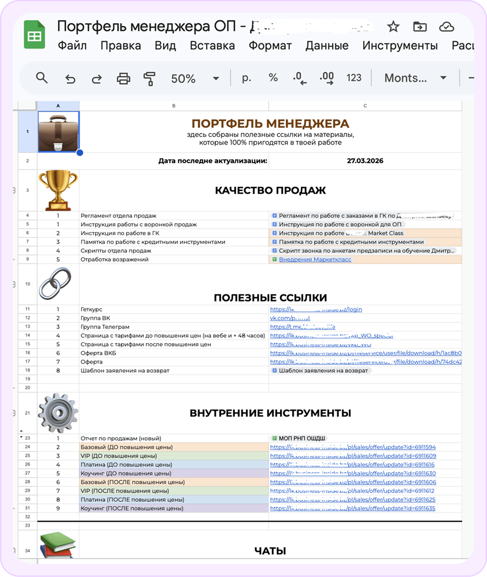Click the chain link image in row 10

click(55, 283)
